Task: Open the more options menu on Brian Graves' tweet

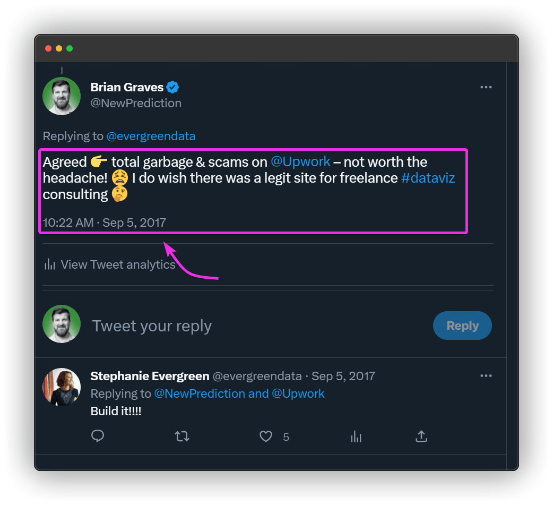Action: 486,87
